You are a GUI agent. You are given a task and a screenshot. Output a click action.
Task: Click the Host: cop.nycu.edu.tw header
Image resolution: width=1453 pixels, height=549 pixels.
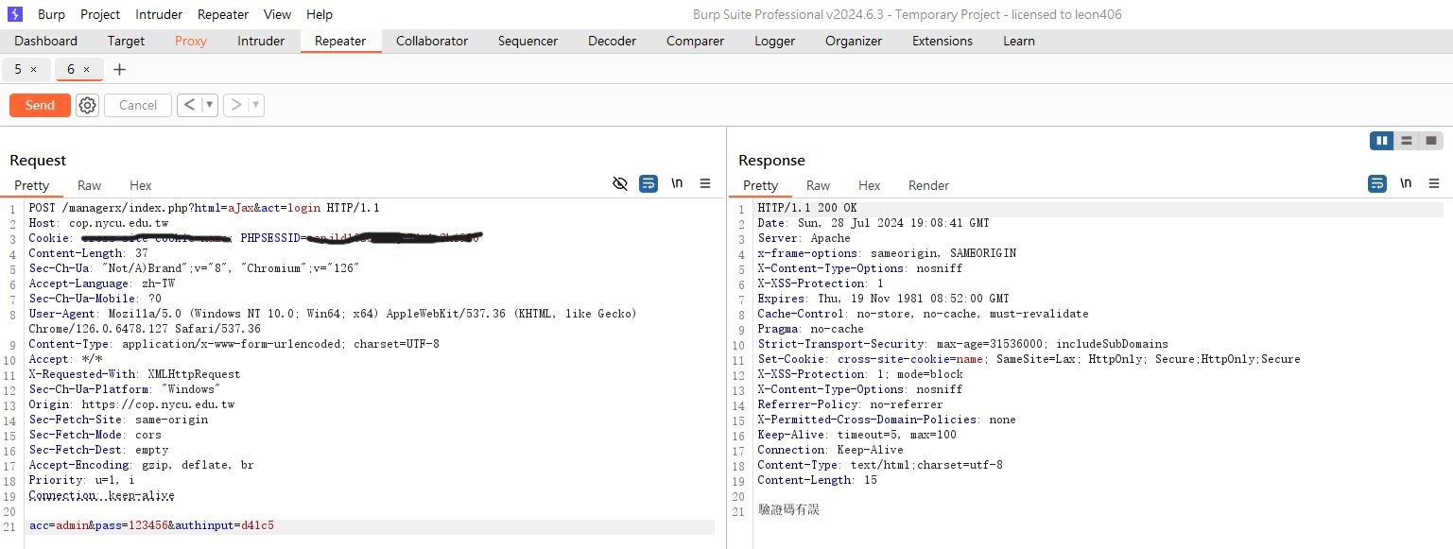(x=98, y=223)
